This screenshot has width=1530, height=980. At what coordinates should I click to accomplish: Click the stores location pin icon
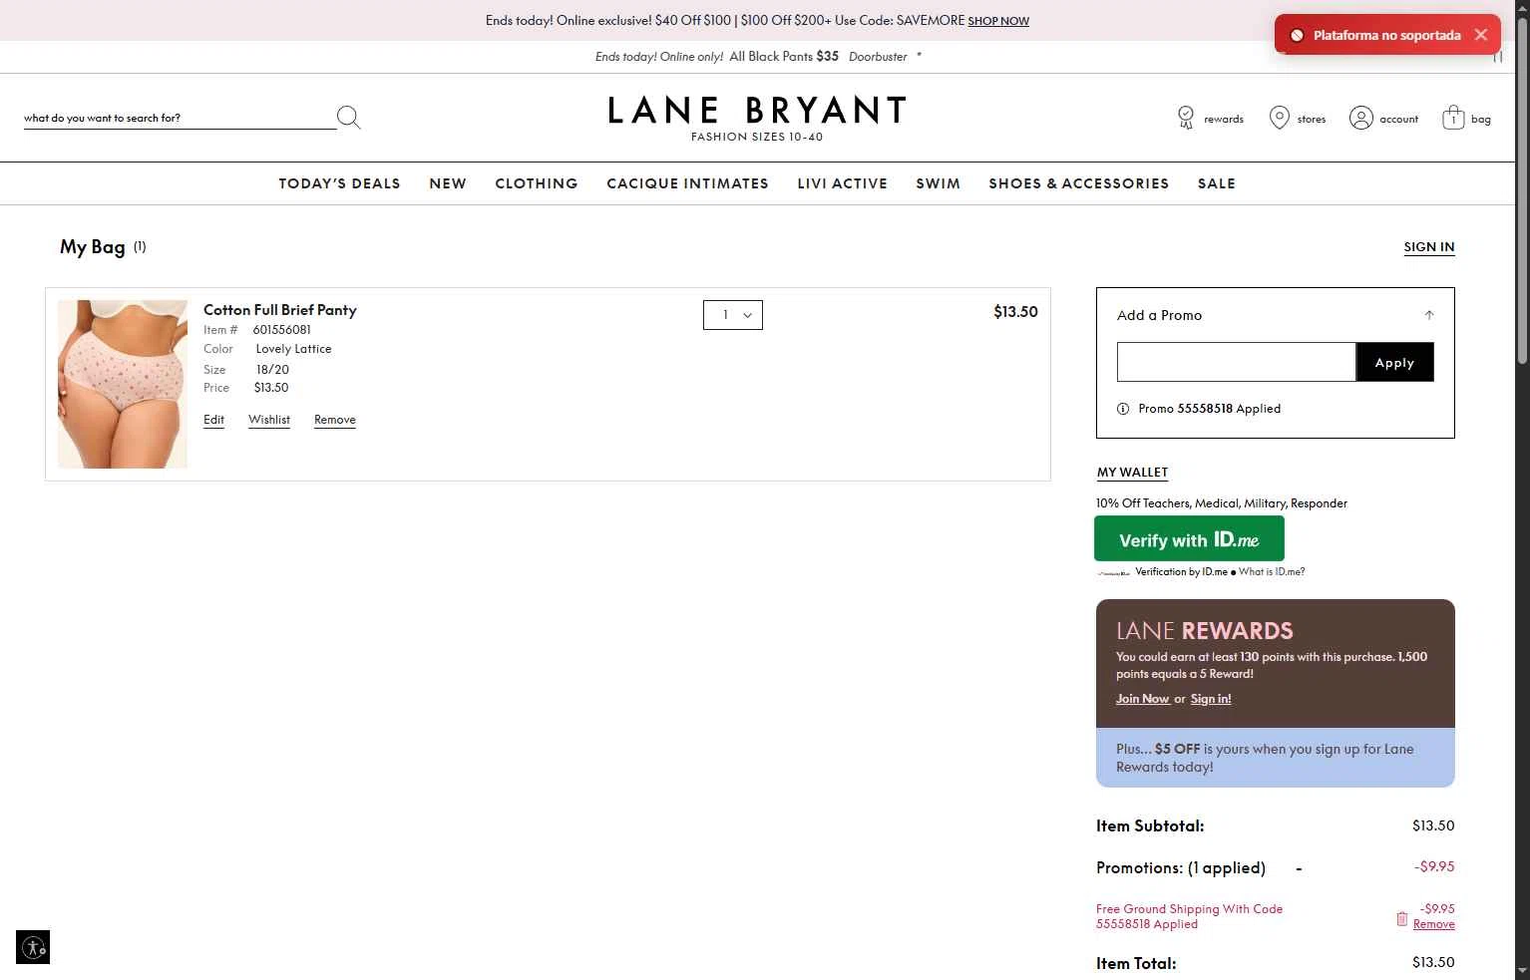(x=1279, y=118)
